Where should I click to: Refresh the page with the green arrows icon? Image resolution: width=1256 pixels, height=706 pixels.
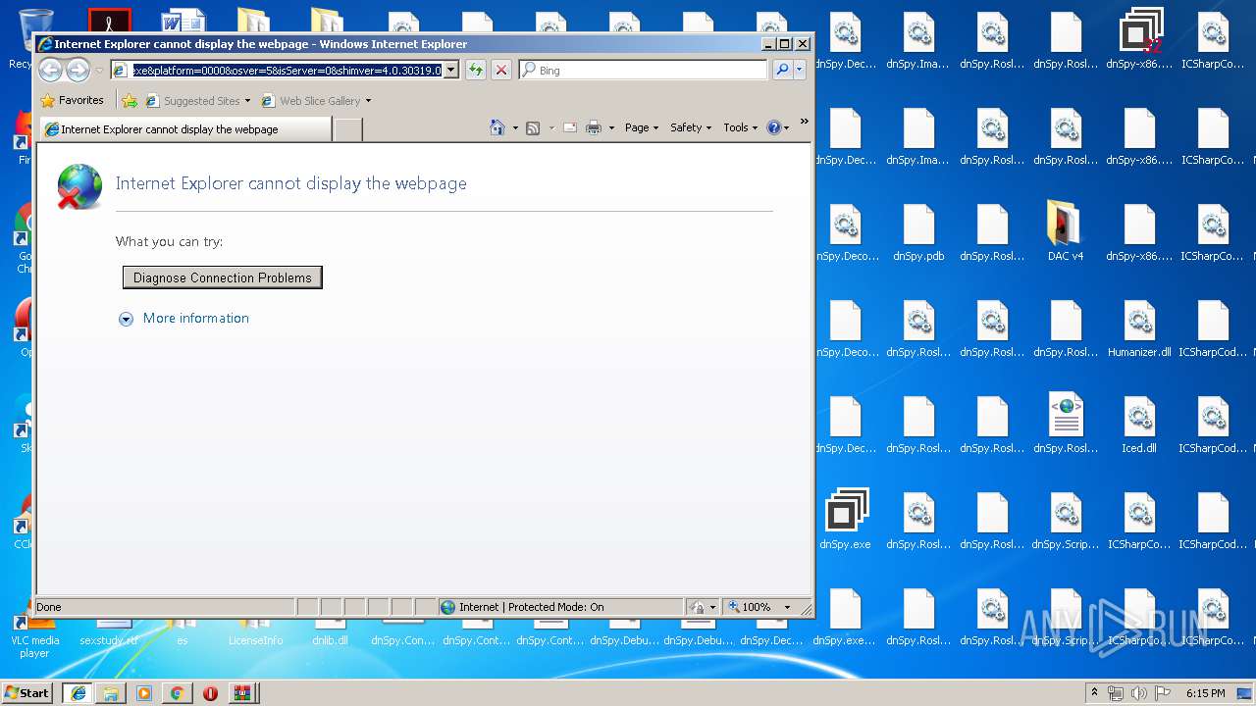(476, 70)
